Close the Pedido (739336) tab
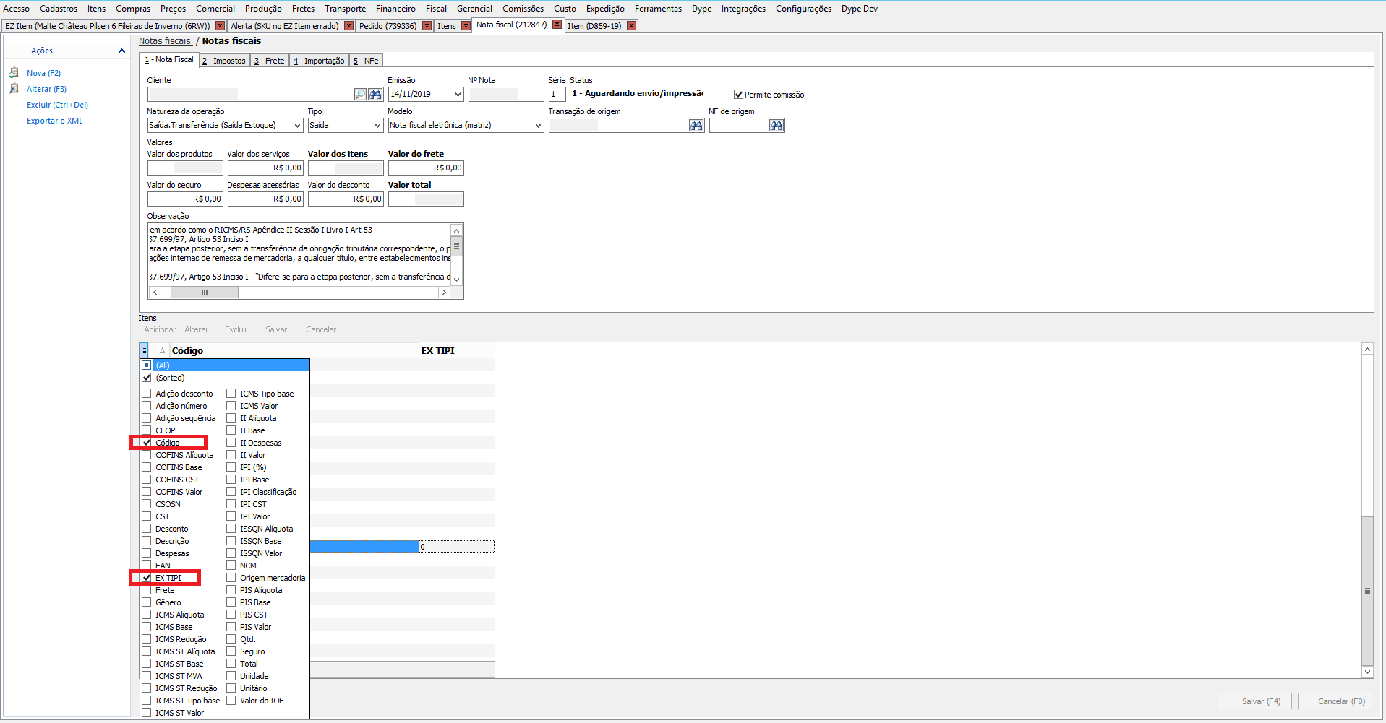Image resolution: width=1386 pixels, height=723 pixels. click(x=427, y=26)
